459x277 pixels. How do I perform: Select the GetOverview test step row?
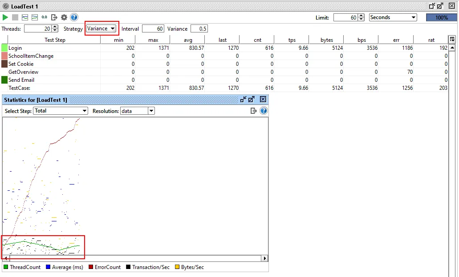coord(225,72)
